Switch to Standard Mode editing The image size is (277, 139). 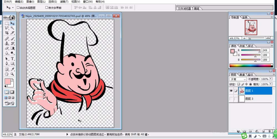[7, 92]
